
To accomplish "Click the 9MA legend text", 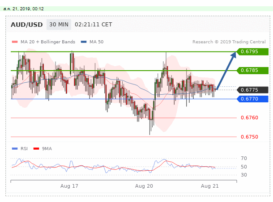I will (x=47, y=149).
